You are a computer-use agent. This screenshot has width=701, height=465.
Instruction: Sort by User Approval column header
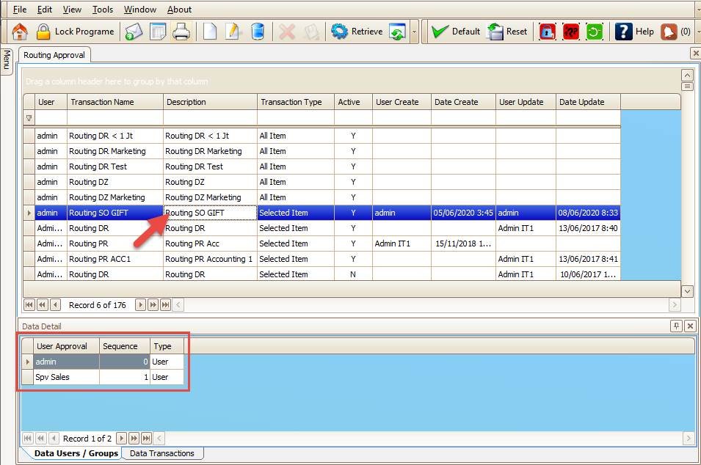67,346
